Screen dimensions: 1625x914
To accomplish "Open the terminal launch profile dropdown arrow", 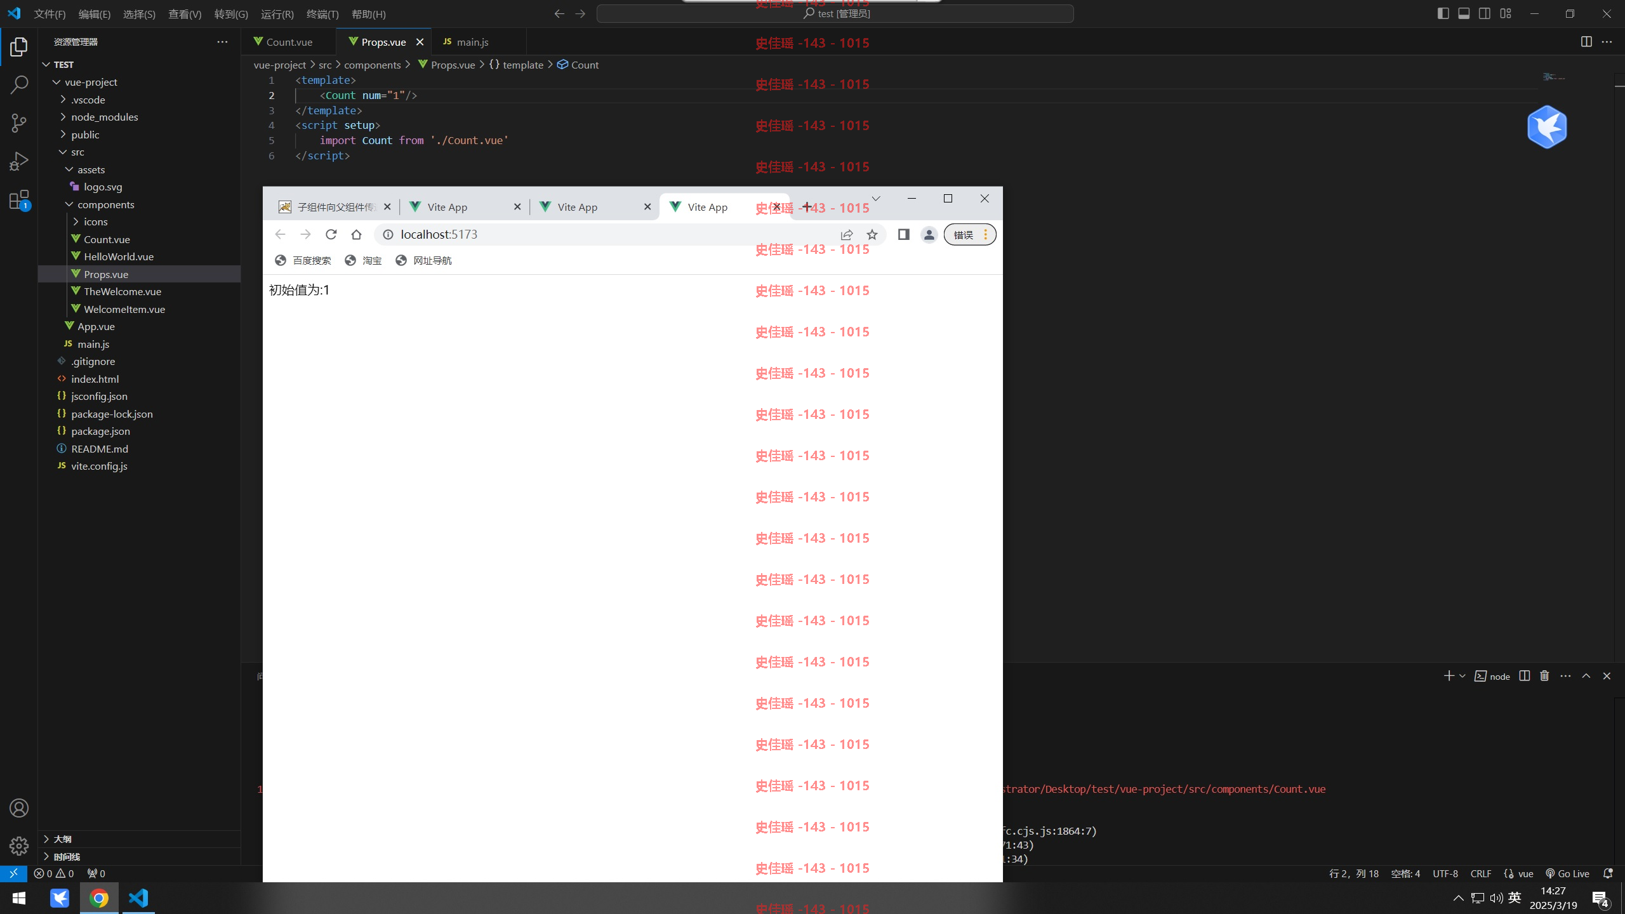I will [1462, 676].
